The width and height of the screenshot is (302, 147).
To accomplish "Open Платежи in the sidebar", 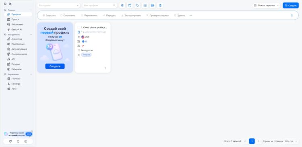I will coord(18,79).
